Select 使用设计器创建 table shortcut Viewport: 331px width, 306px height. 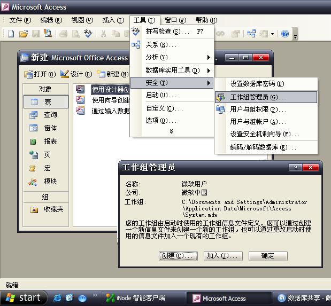110,89
